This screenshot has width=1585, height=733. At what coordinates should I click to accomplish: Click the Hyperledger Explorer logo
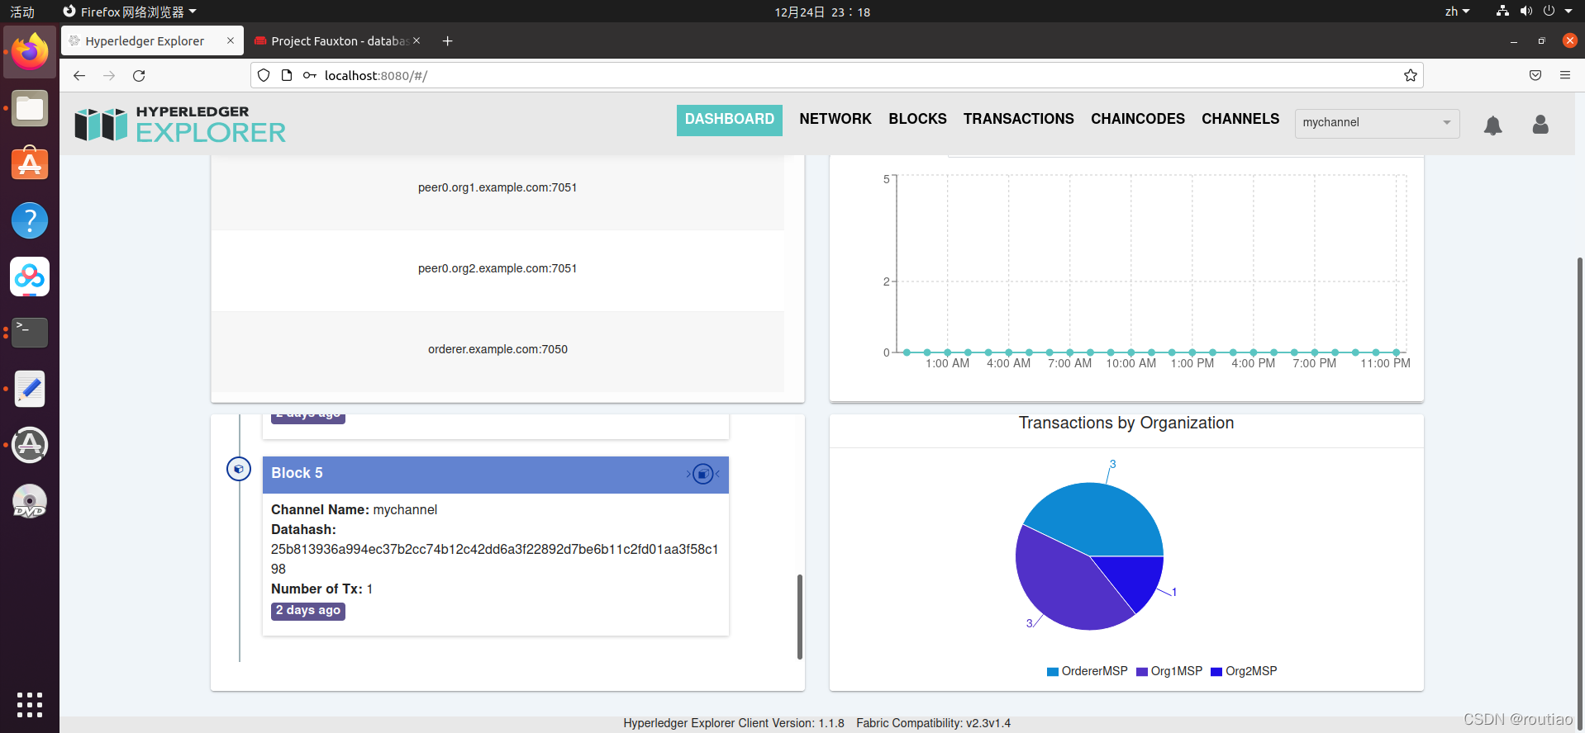click(x=180, y=124)
